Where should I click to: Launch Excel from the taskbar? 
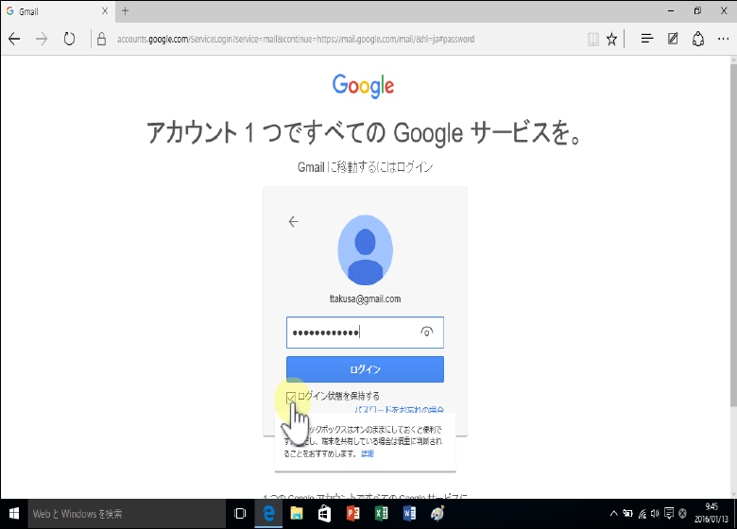point(381,514)
